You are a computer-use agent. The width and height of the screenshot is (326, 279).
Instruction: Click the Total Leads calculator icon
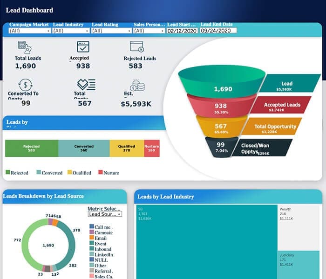click(25, 47)
